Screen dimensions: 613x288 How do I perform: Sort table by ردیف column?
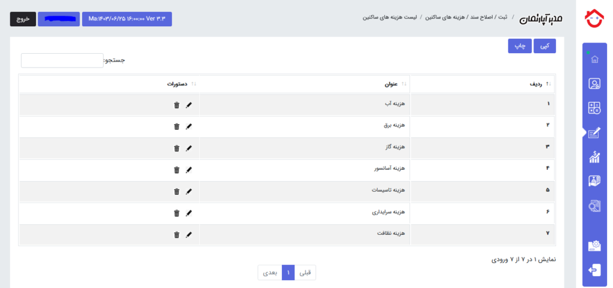pyautogui.click(x=483, y=84)
